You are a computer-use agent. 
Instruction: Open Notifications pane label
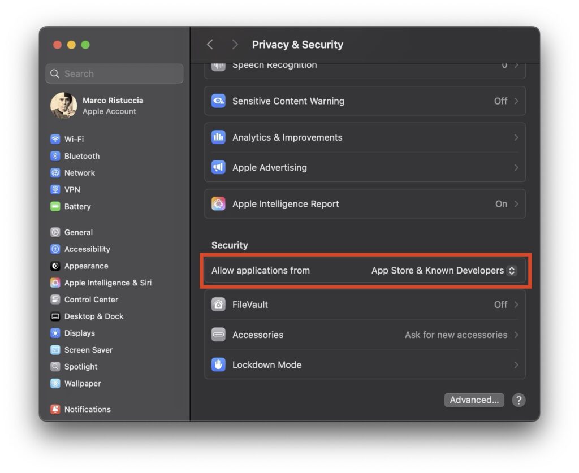tap(88, 409)
